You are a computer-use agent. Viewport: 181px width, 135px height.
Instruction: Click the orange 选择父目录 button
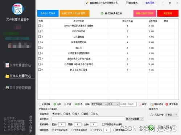coord(74,13)
